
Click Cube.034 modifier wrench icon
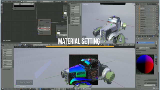(x=148, y=14)
